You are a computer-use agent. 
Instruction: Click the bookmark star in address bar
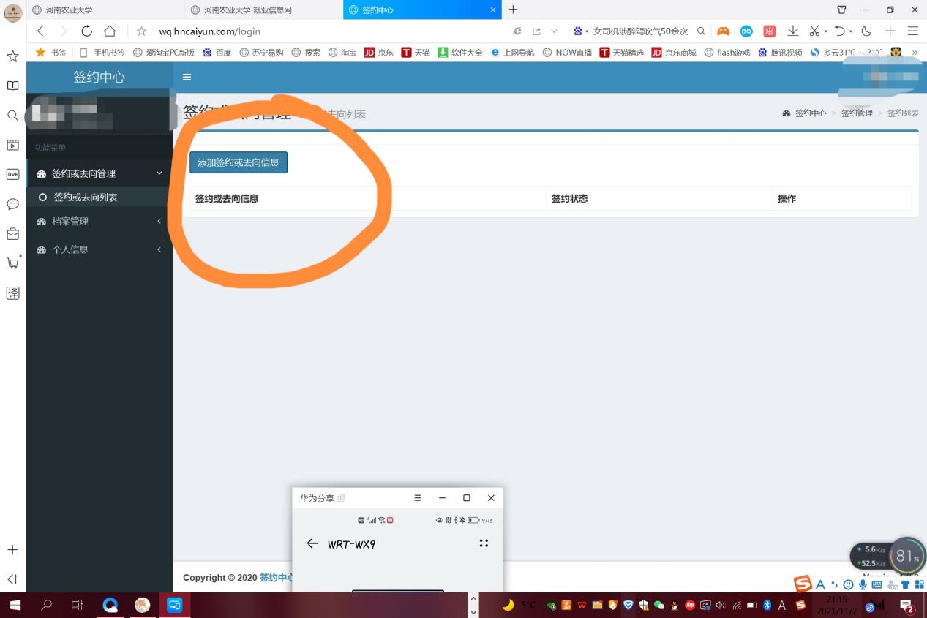click(142, 31)
